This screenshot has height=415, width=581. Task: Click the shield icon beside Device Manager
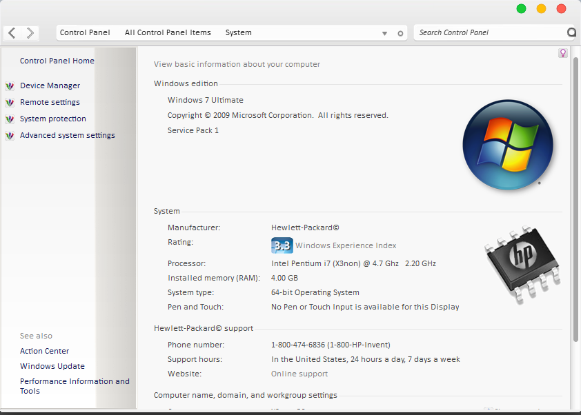[10, 86]
